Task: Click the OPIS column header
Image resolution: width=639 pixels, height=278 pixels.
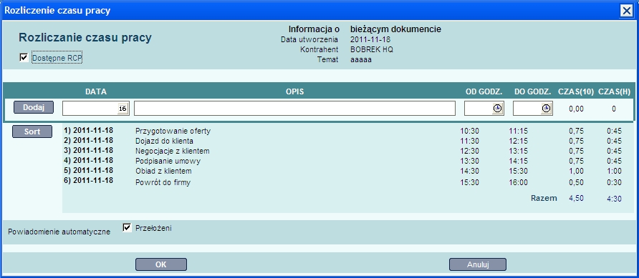Action: tap(294, 92)
